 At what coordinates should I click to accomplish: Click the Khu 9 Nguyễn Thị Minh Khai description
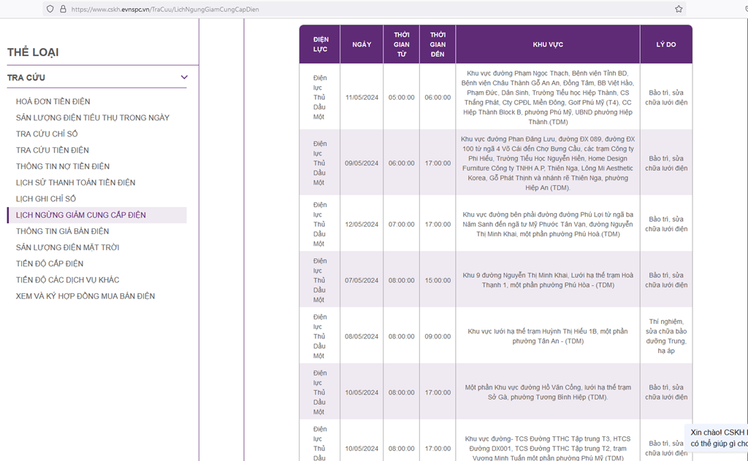[x=548, y=280]
